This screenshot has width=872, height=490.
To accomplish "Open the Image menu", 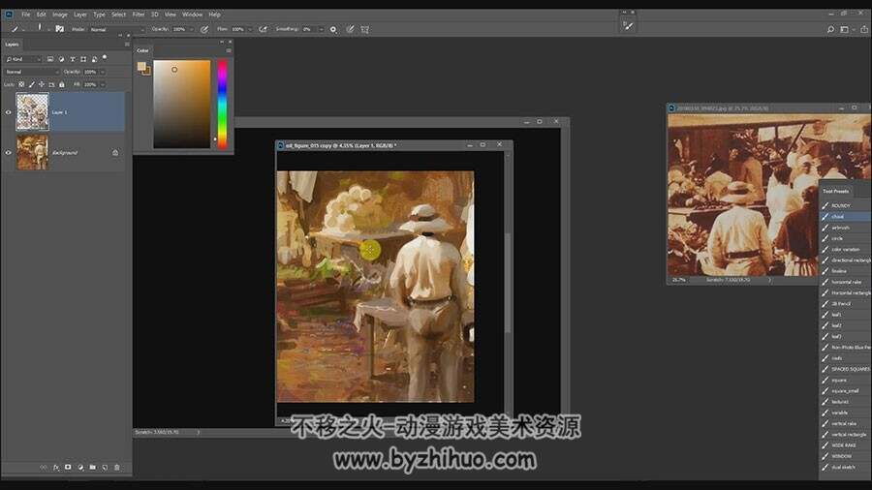I will point(59,15).
